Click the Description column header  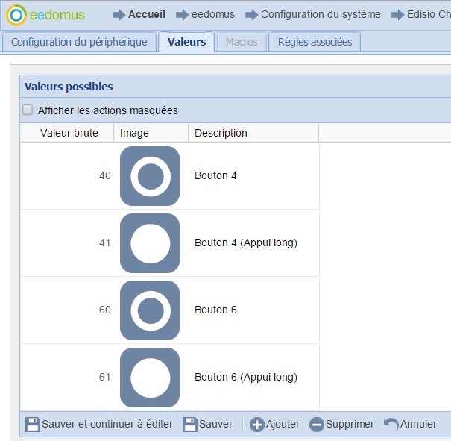pos(221,133)
